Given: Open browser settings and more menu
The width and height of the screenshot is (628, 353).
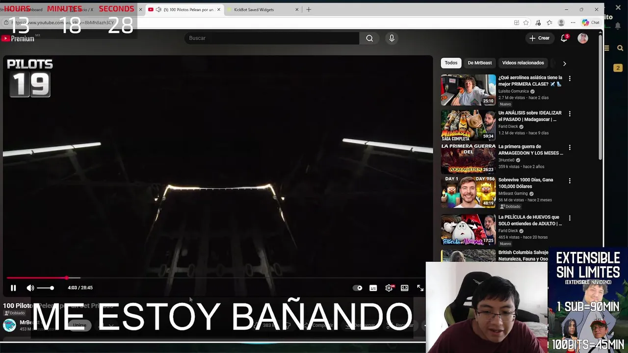Looking at the screenshot, I should 572,23.
